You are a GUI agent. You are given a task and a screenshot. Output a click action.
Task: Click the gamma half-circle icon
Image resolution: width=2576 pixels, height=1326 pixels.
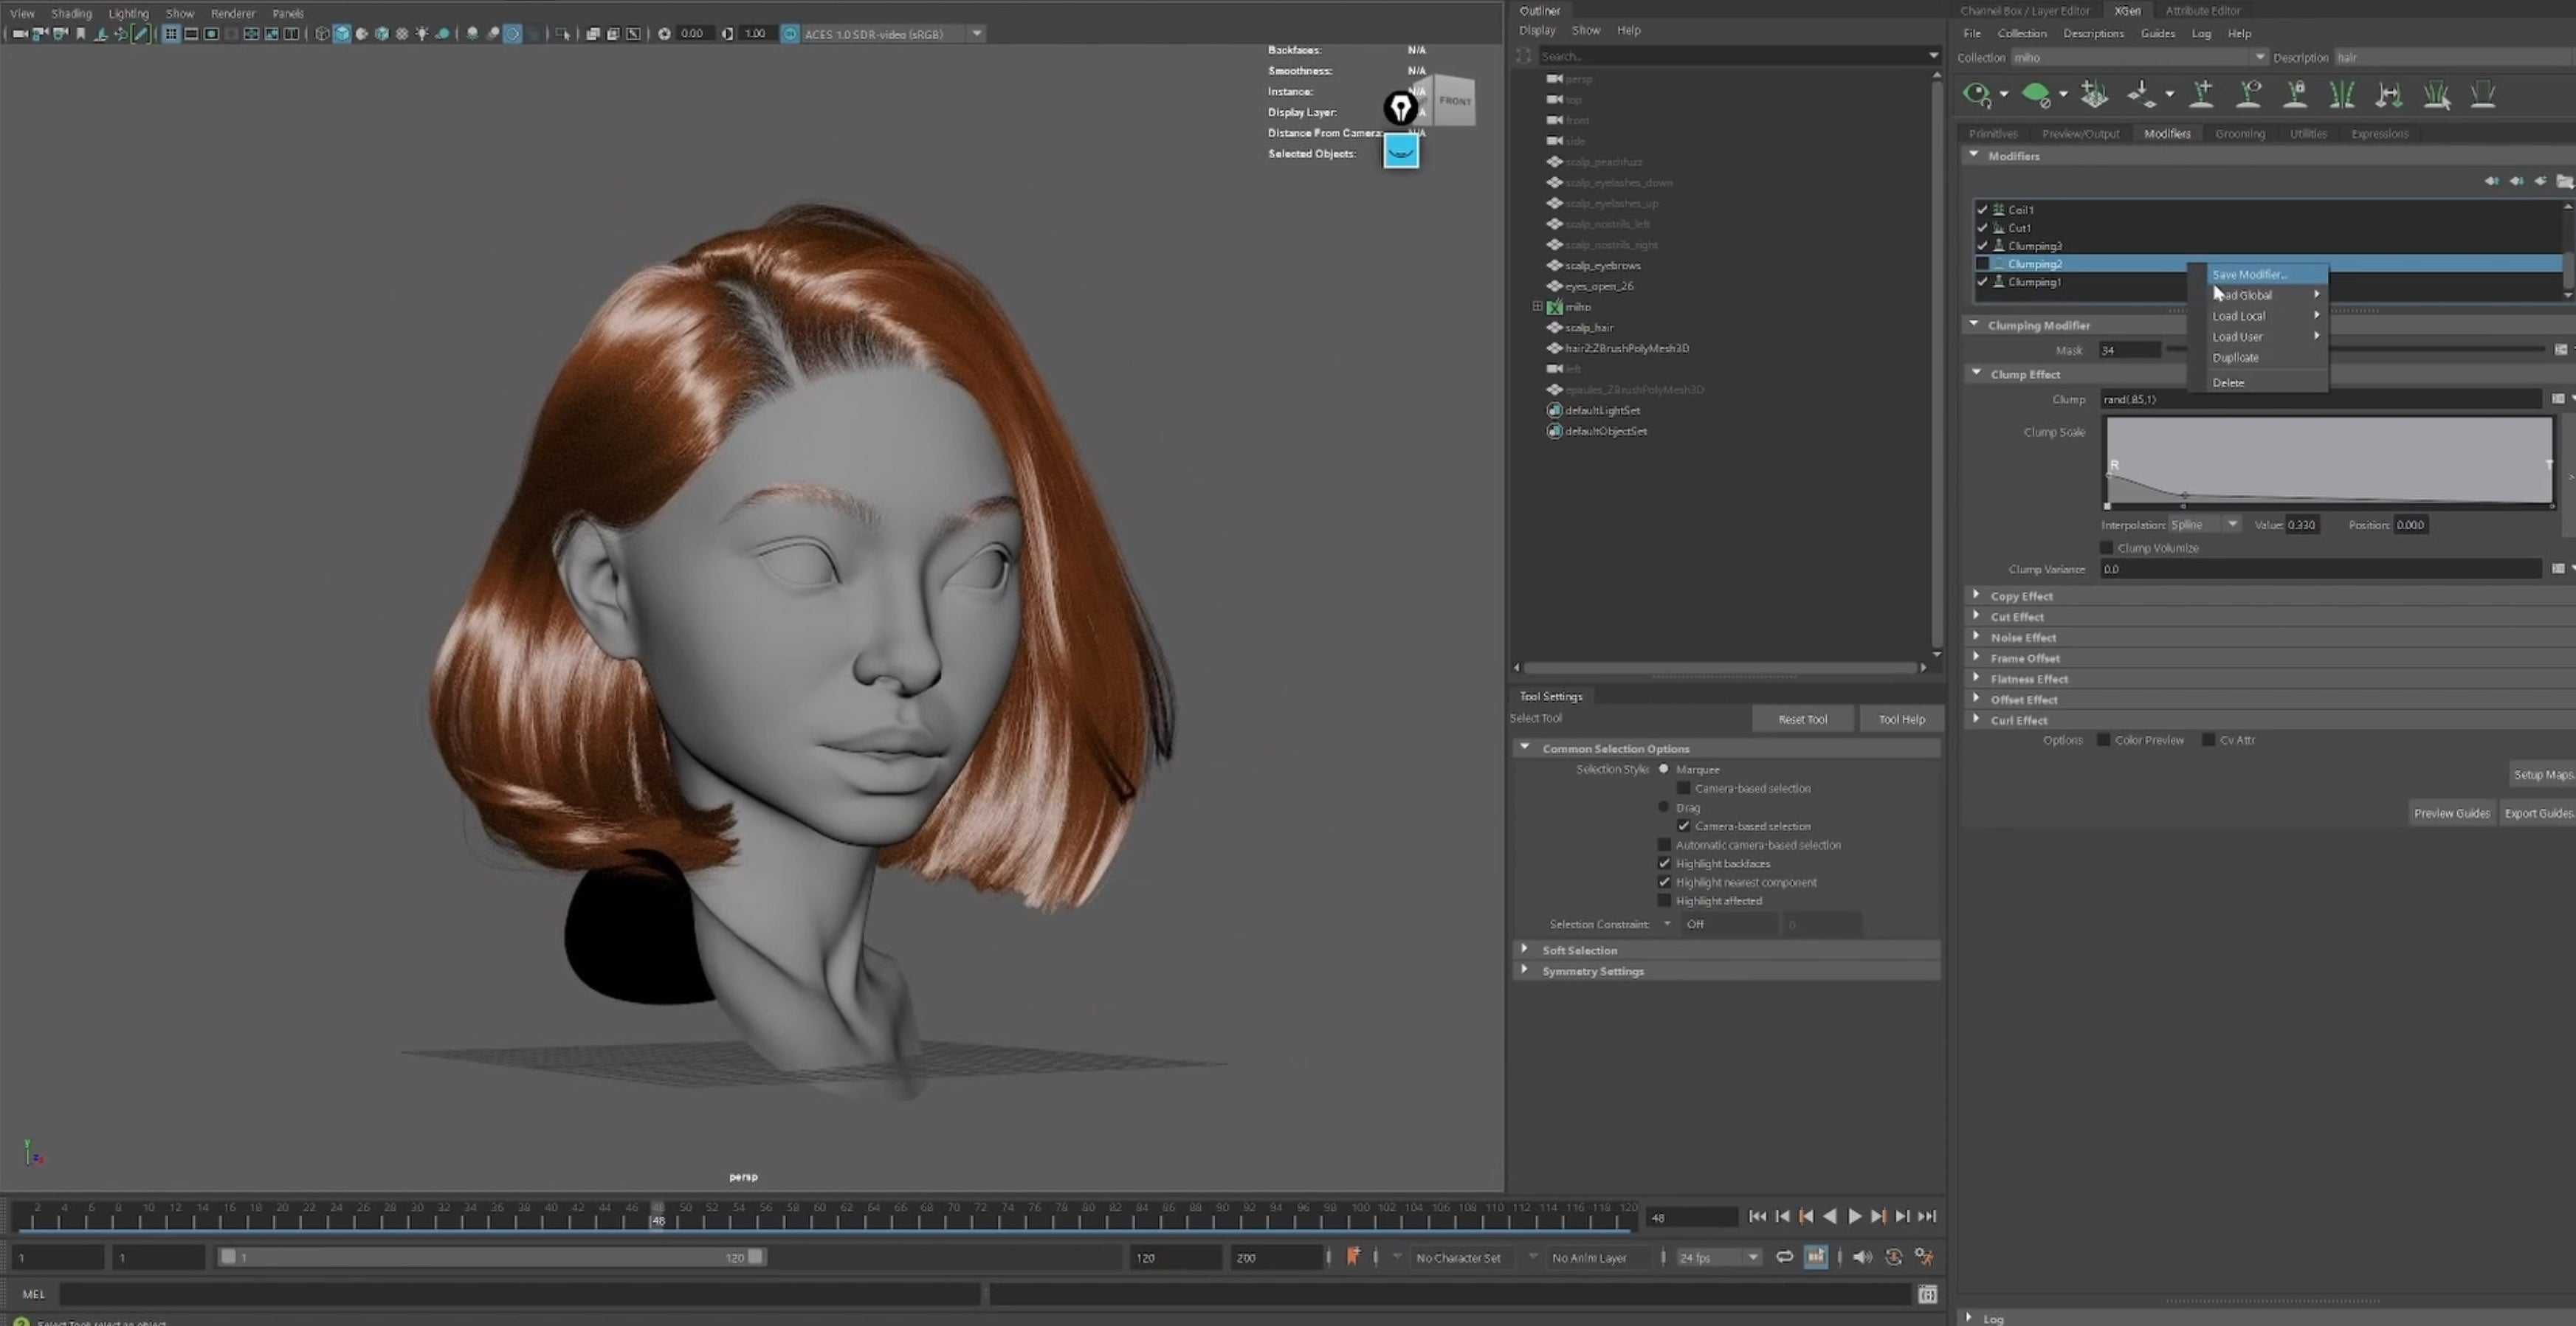727,34
